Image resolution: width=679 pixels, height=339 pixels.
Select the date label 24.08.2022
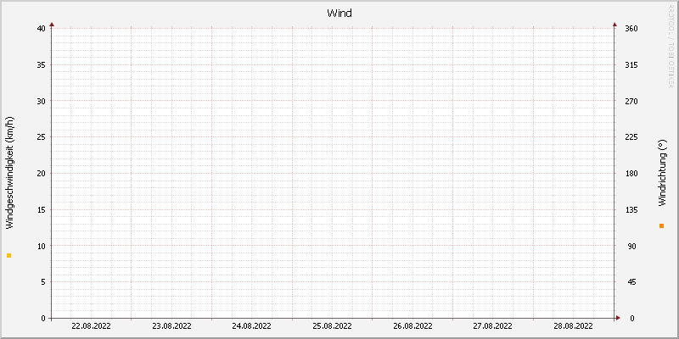pos(251,326)
